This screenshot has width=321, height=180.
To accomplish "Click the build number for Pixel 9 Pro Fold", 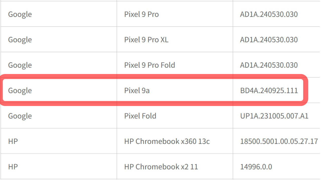I will coord(269,65).
